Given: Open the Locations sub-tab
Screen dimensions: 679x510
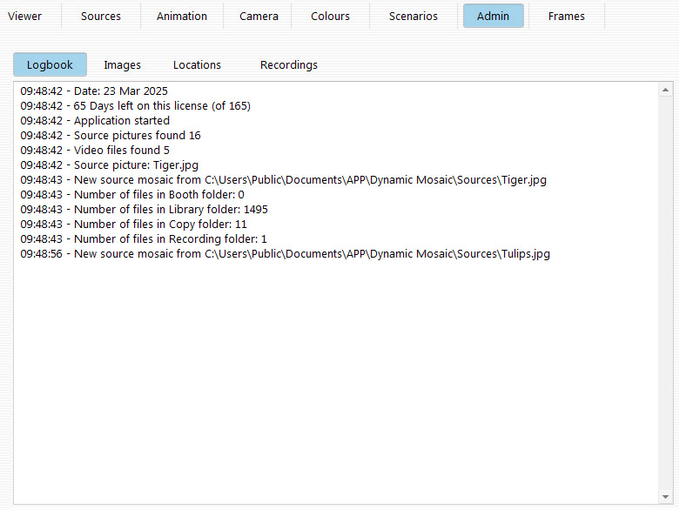Looking at the screenshot, I should [x=197, y=64].
